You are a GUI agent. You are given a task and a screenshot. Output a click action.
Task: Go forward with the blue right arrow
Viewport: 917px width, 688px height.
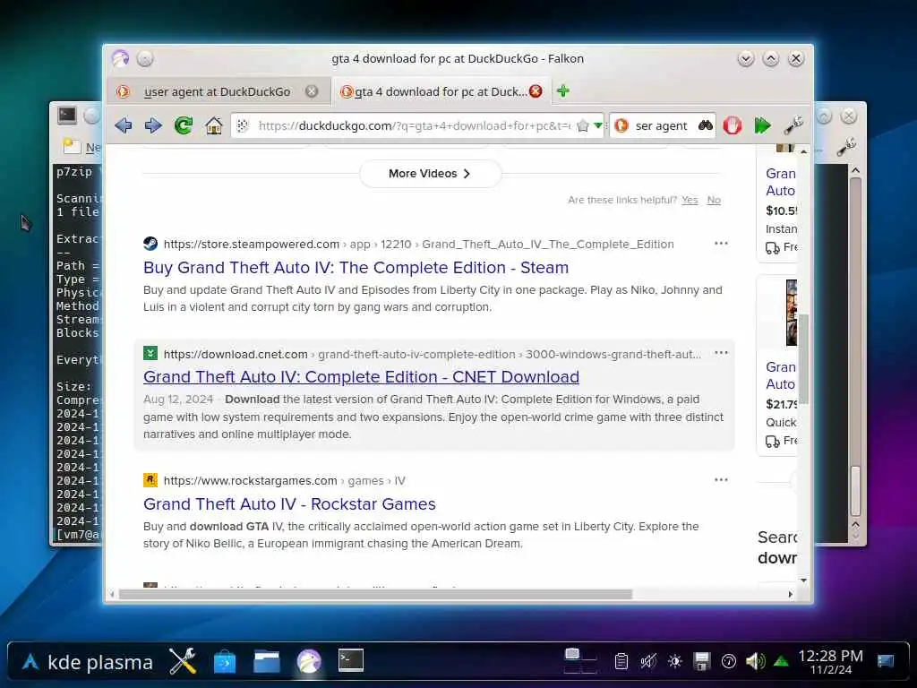coord(153,125)
